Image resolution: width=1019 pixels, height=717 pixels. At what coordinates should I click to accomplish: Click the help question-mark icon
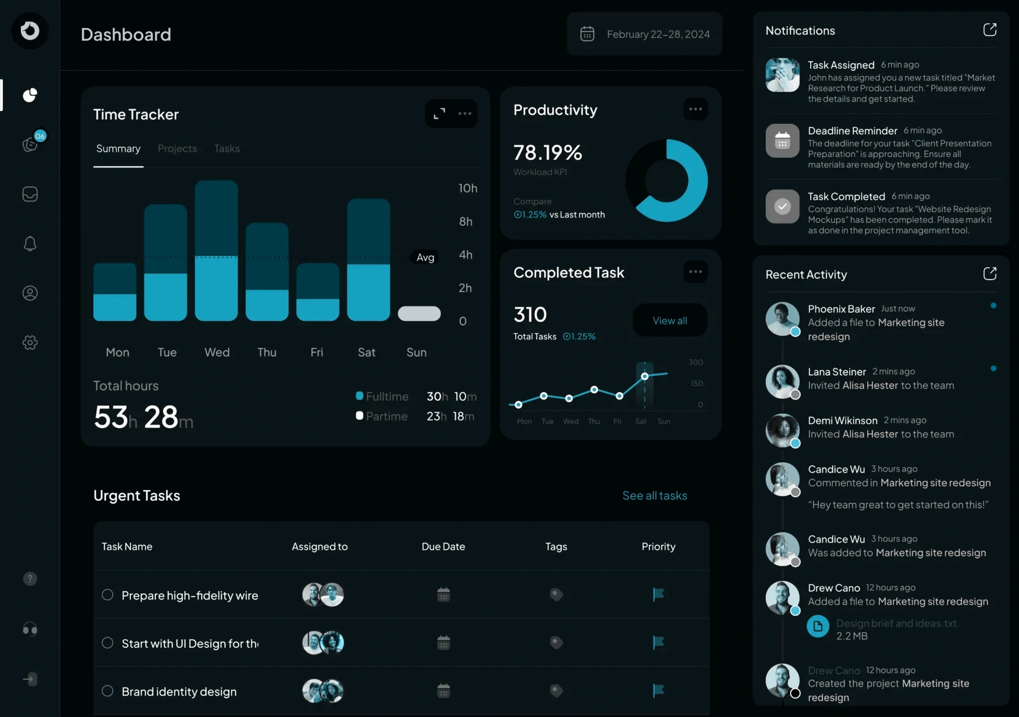point(30,578)
